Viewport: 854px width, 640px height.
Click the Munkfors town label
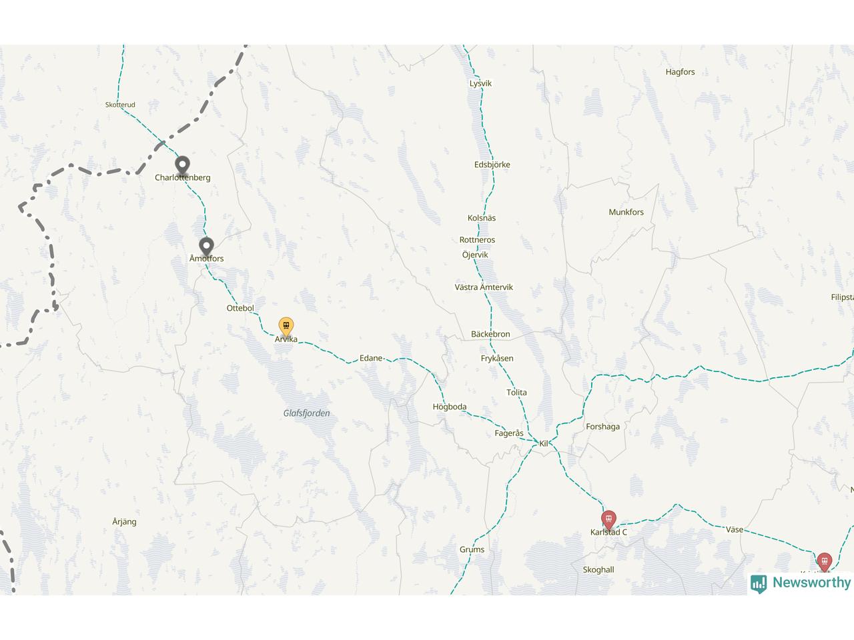pyautogui.click(x=626, y=212)
